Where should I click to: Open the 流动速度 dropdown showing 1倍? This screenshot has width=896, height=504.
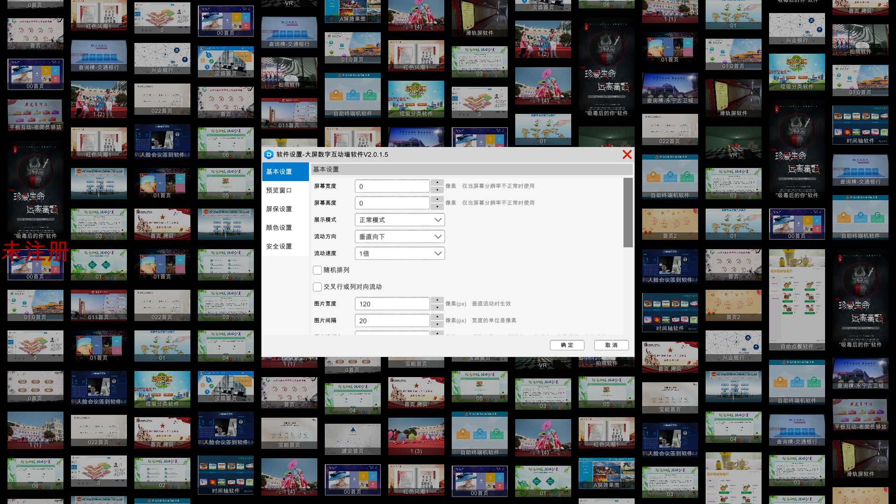coord(399,253)
